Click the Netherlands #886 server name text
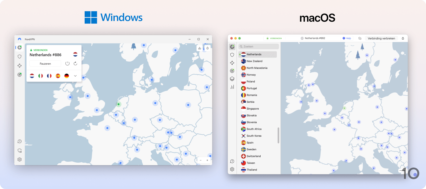Viewport: 426px width, 189px height. click(45, 55)
